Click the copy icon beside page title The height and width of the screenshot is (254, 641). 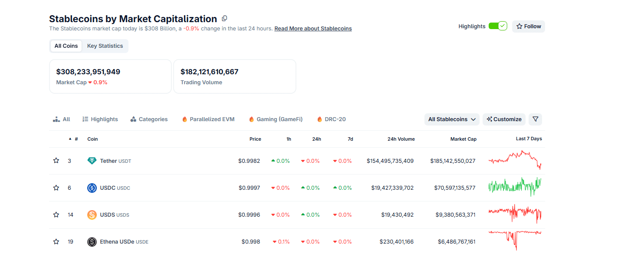(x=224, y=19)
